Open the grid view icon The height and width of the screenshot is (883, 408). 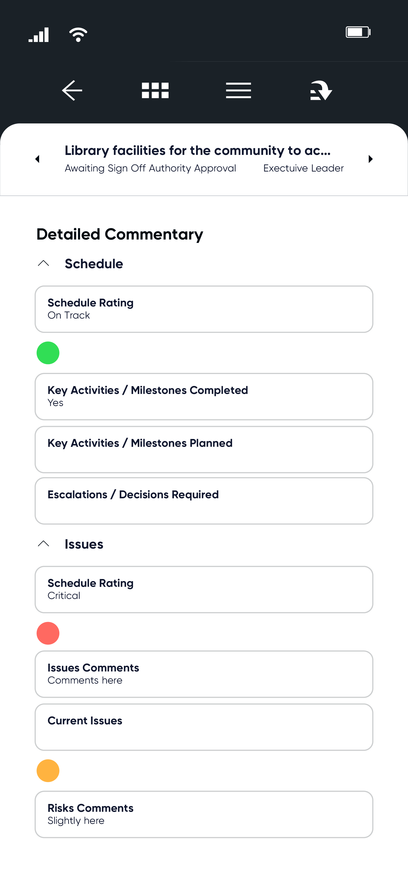pos(155,91)
